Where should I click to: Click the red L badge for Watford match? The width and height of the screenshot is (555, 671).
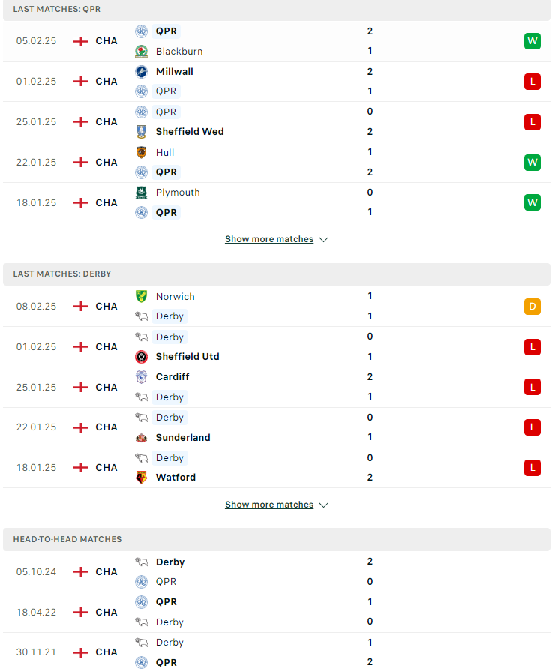[532, 467]
